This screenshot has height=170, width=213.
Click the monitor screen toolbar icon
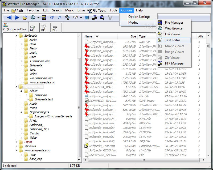pyautogui.click(x=87, y=18)
